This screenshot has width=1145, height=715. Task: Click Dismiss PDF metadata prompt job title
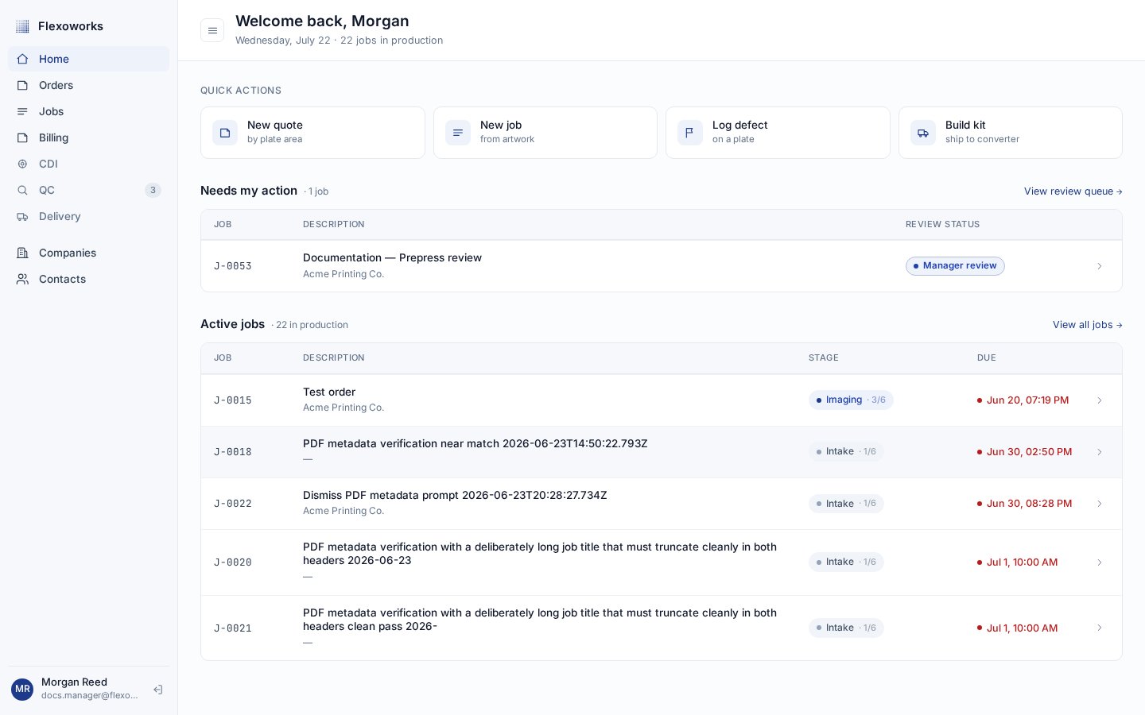pos(455,495)
